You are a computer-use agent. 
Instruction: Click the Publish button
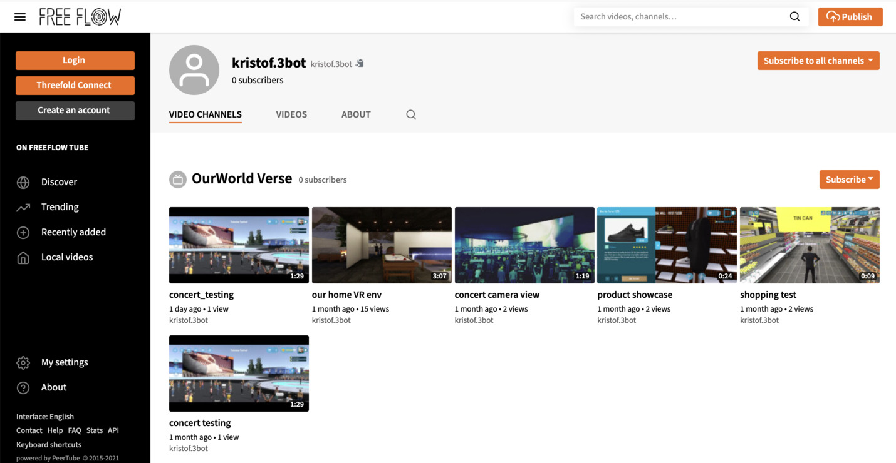850,17
